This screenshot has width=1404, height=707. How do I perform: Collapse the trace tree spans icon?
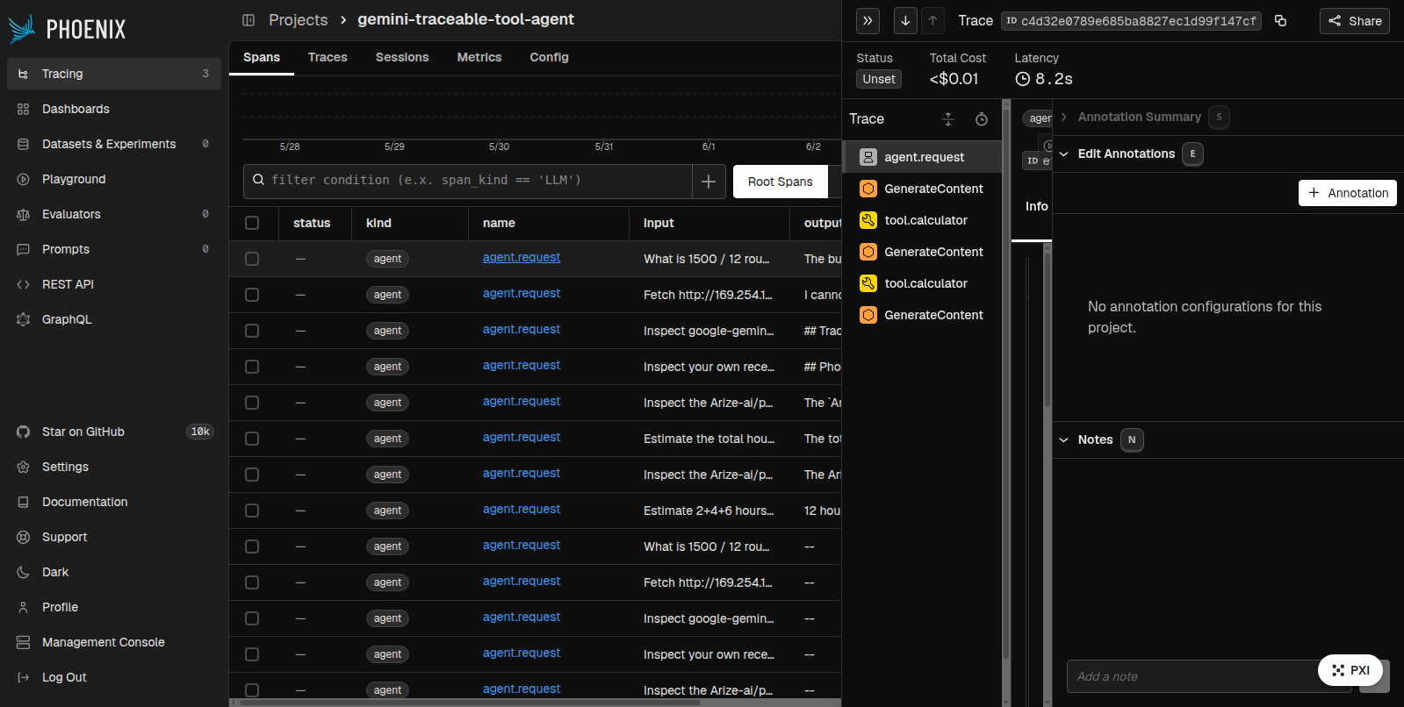[x=948, y=119]
